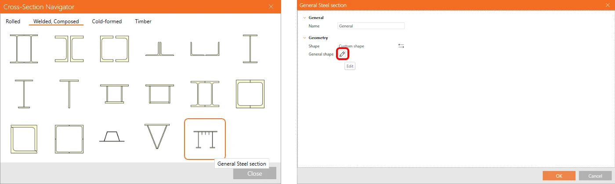Click the Custom shape value

coord(351,46)
